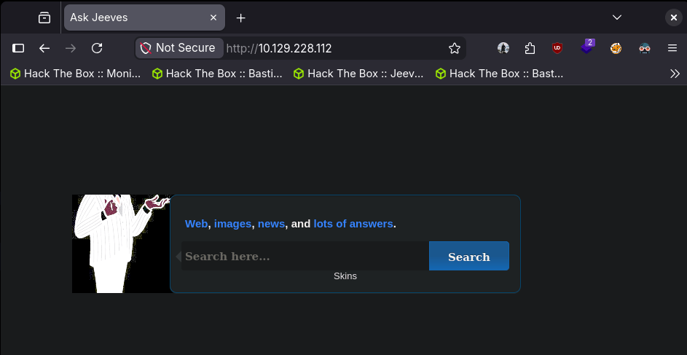Image resolution: width=687 pixels, height=355 pixels.
Task: Open the goggles-face extension icon
Action: click(x=644, y=48)
